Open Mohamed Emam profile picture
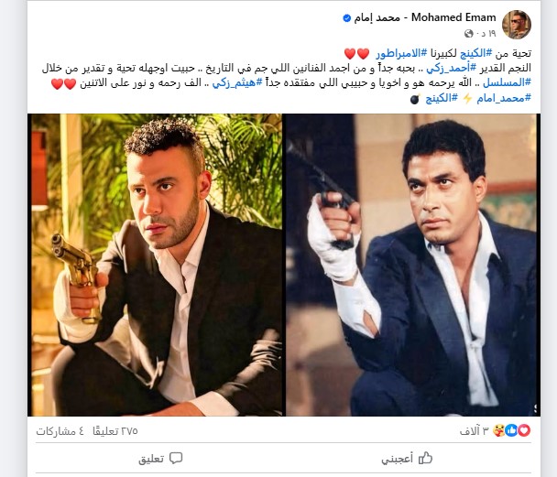Viewport: 557px width, 477px height. (x=516, y=25)
